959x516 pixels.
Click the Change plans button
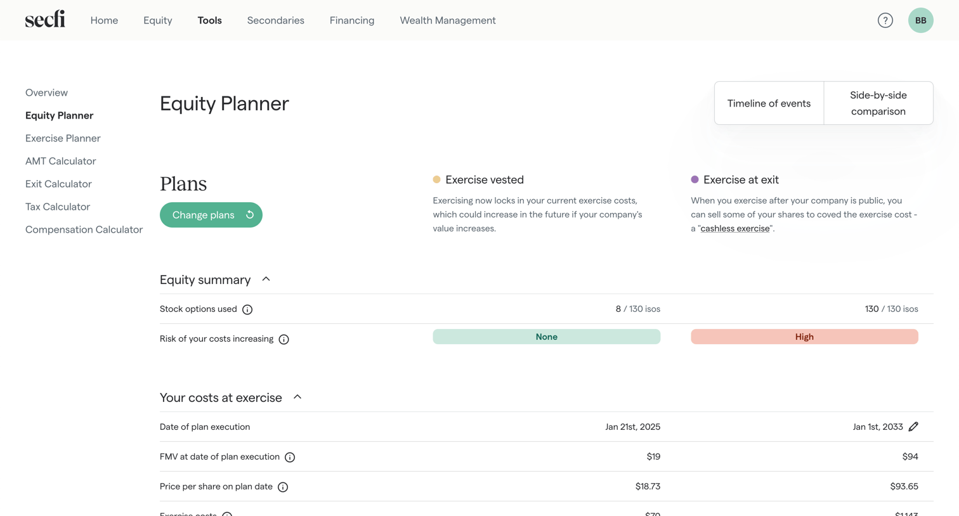211,215
